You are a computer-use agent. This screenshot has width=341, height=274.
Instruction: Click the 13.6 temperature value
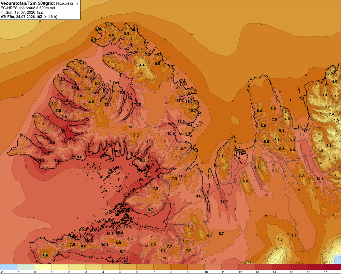pyautogui.click(x=58, y=160)
